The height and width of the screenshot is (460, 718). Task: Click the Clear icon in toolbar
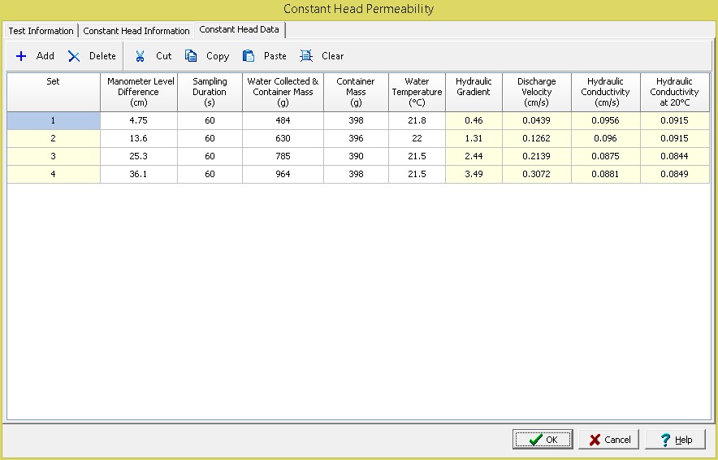(x=306, y=56)
